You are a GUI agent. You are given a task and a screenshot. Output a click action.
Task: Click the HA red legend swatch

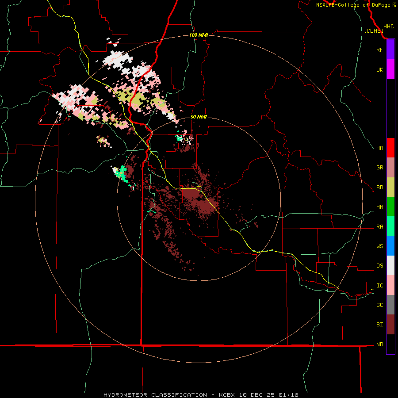(390, 148)
